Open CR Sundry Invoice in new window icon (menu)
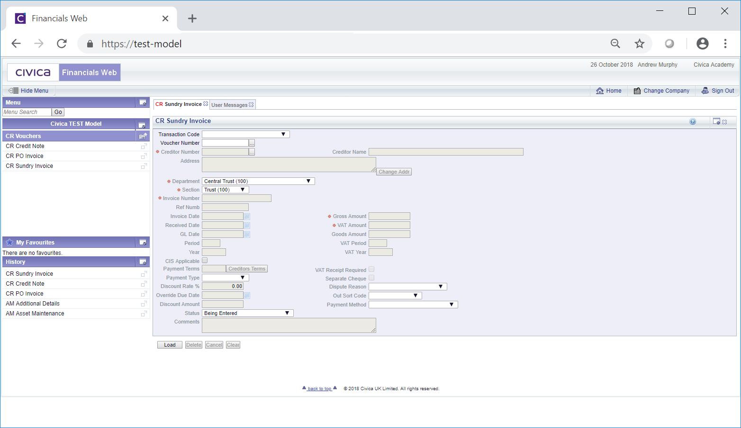The height and width of the screenshot is (428, 741). (x=144, y=166)
